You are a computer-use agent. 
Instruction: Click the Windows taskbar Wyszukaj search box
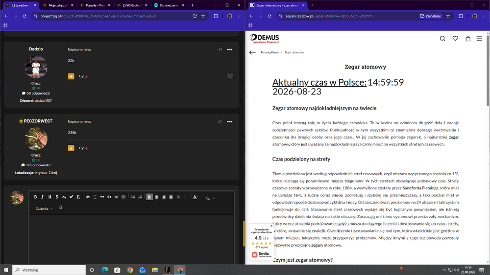tap(49, 270)
